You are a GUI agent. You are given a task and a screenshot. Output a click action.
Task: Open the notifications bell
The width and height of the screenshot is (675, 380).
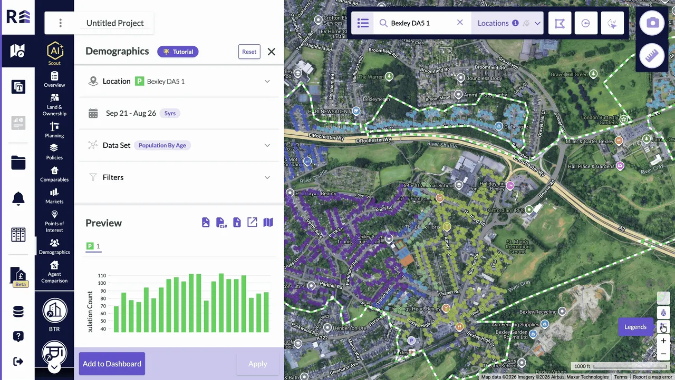(x=18, y=198)
